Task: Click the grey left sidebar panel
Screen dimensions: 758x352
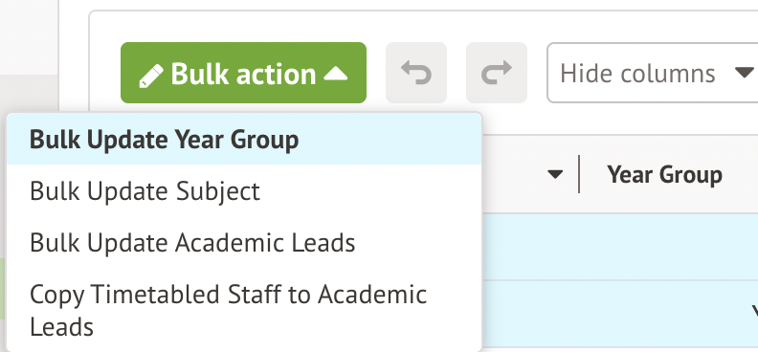Action: (29, 37)
